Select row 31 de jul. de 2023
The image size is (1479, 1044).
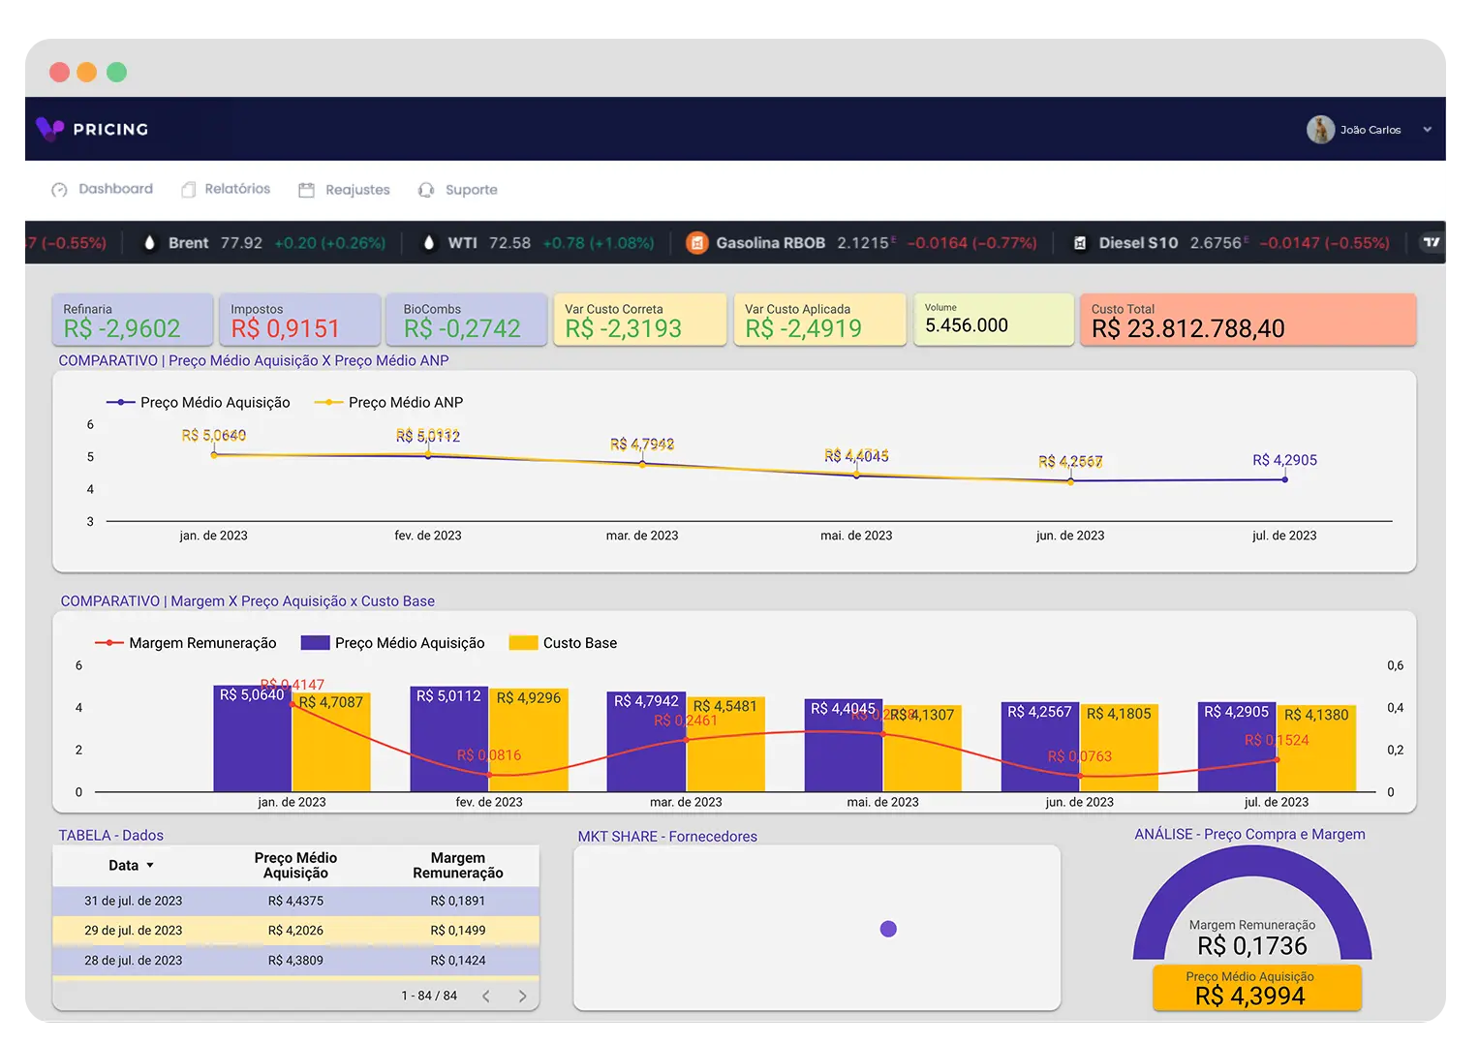(x=295, y=901)
